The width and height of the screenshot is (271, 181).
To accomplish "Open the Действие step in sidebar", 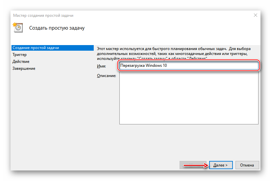I will [x=21, y=62].
